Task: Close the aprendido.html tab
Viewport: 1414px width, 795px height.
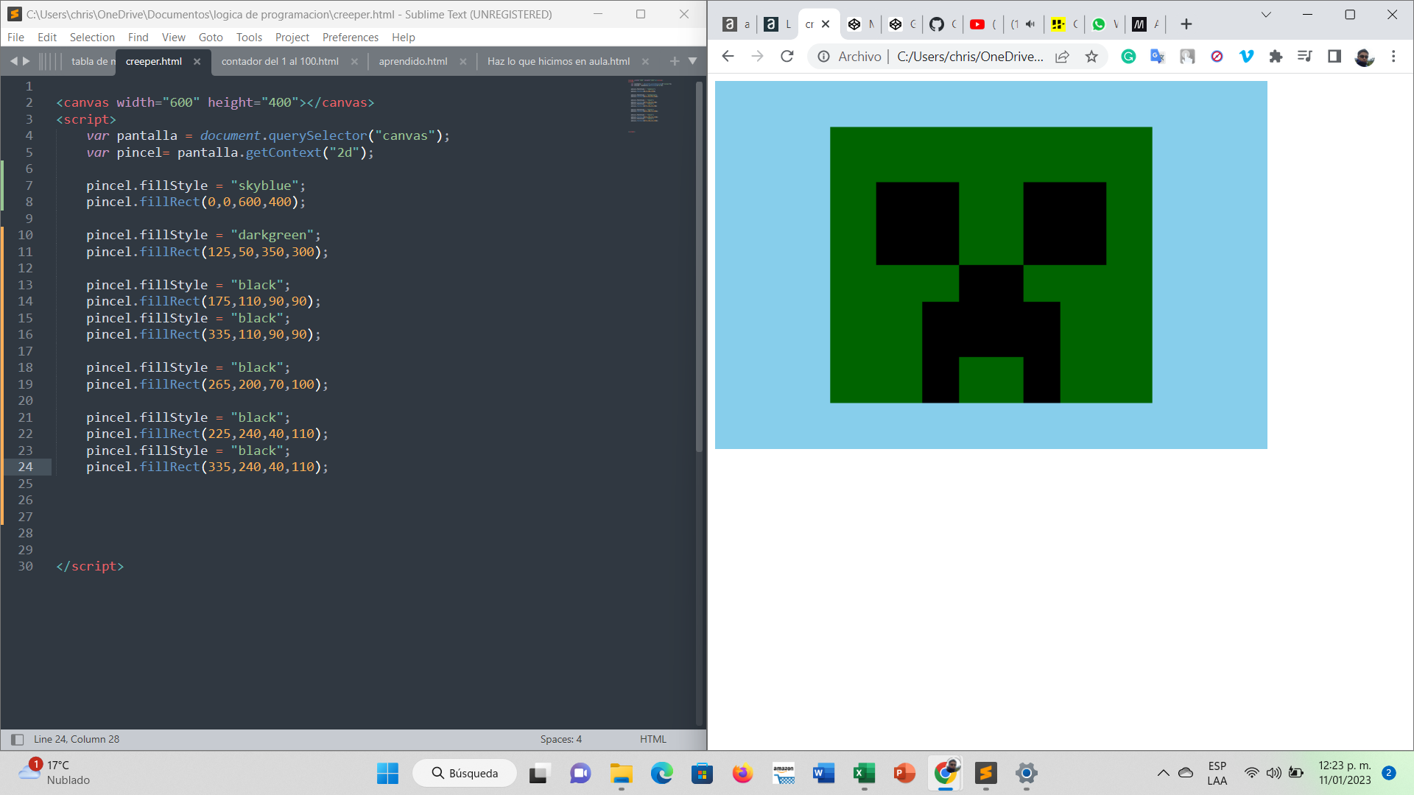Action: (x=462, y=62)
